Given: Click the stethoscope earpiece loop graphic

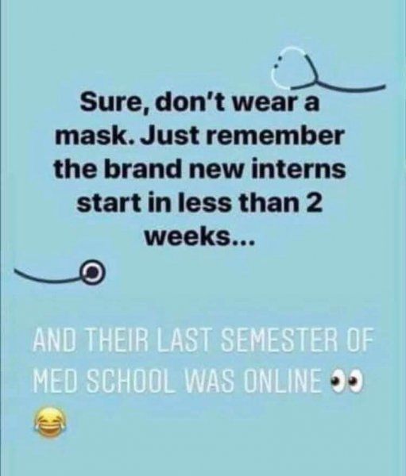Looking at the screenshot, I should [x=293, y=68].
